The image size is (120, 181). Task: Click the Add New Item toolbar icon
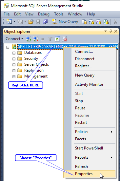[x=20, y=22]
